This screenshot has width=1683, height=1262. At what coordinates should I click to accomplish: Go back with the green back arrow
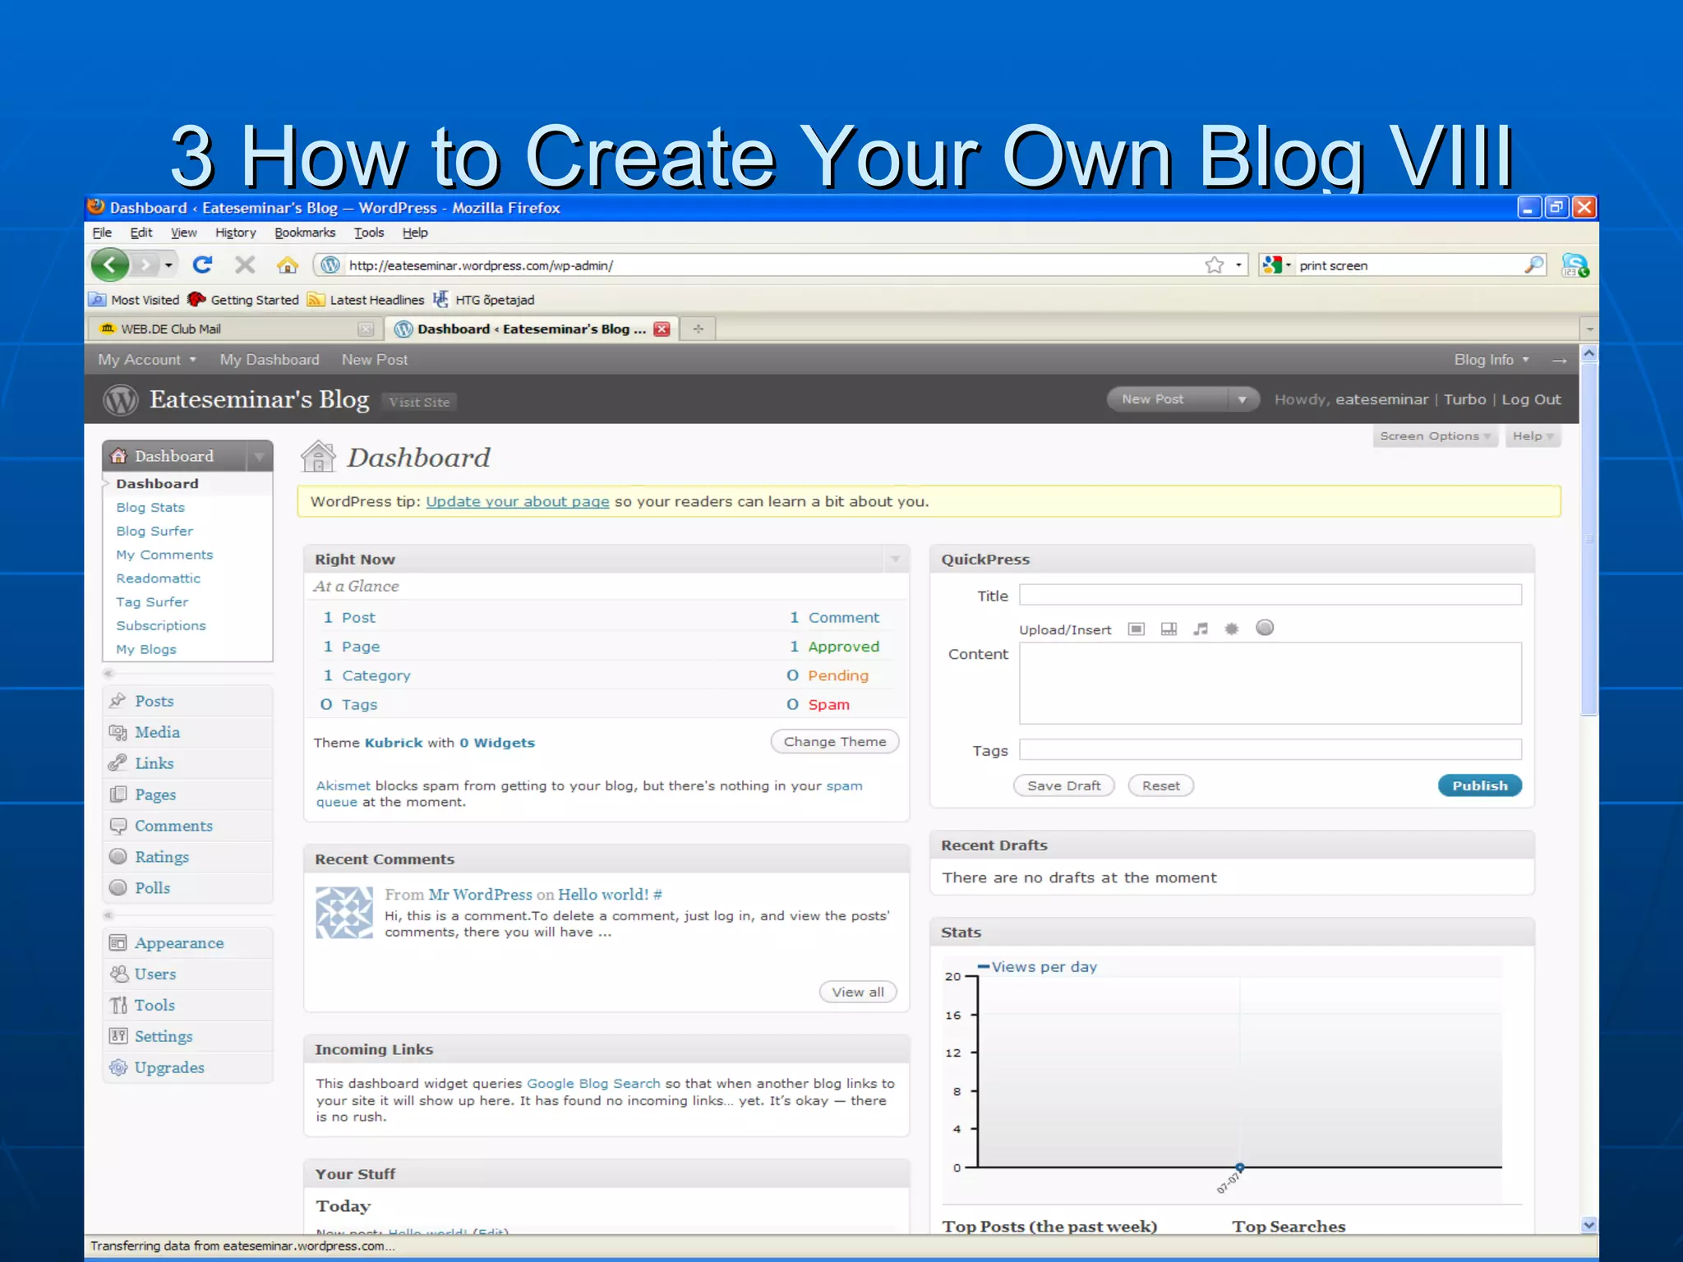tap(110, 265)
